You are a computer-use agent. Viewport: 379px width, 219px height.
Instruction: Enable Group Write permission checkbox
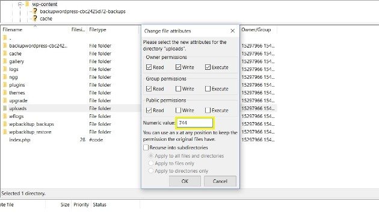(179, 88)
